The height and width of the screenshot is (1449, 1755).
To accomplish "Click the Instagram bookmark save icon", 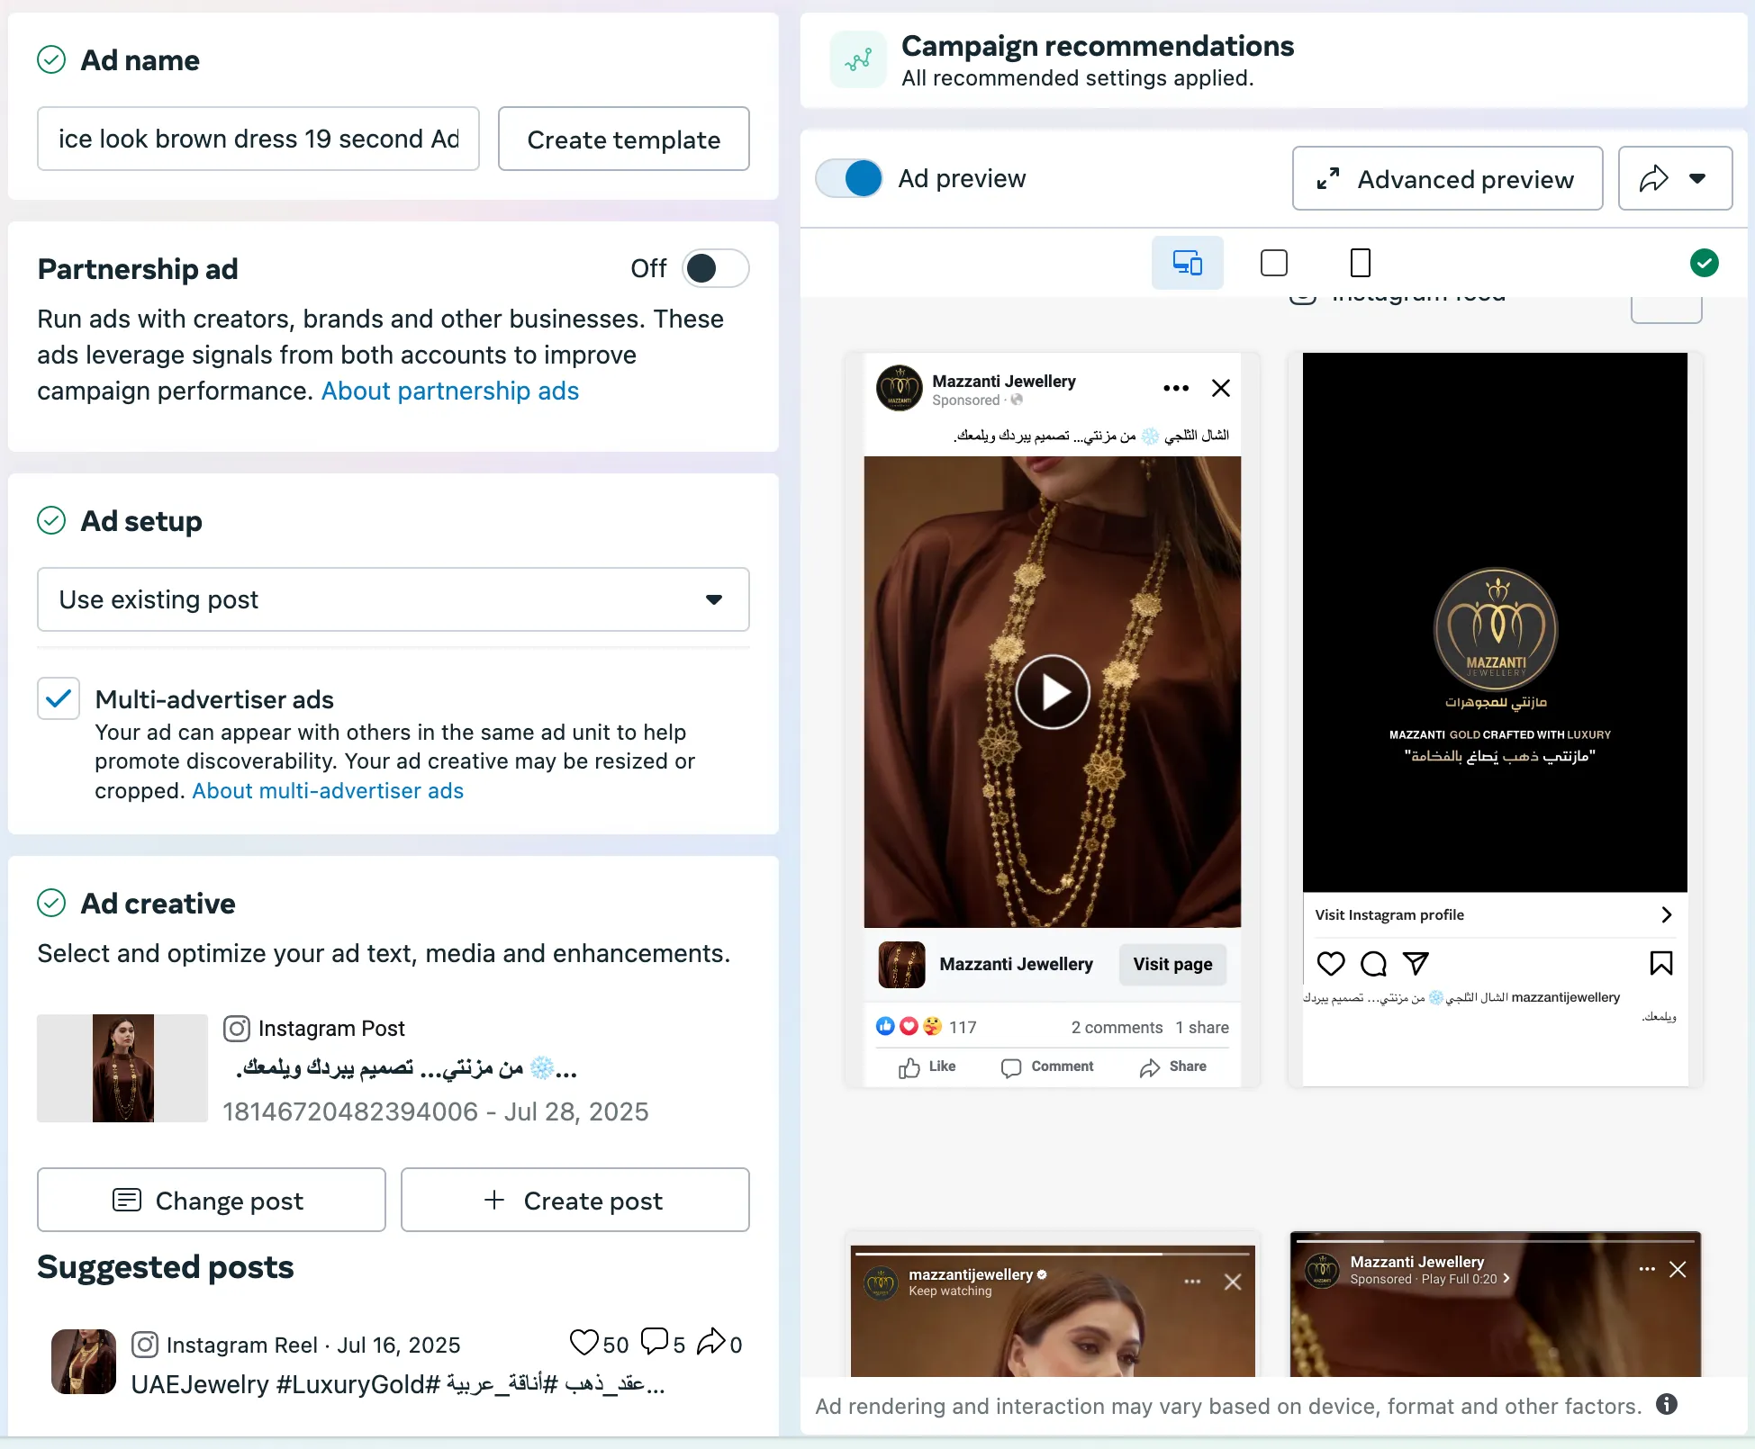I will click(x=1660, y=963).
